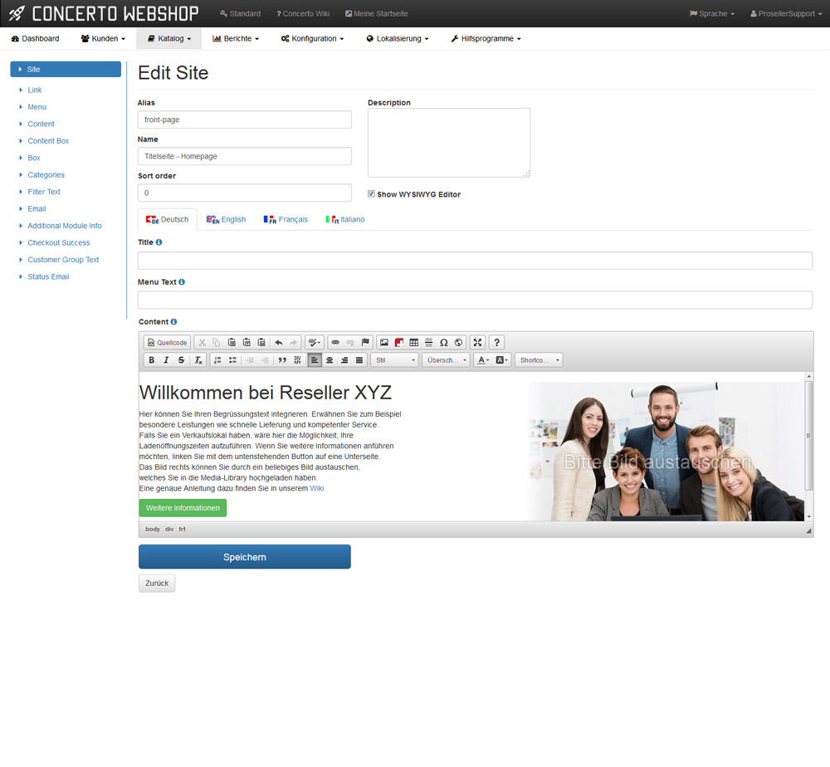This screenshot has width=830, height=767.
Task: Open the Katalog menu
Action: tap(169, 39)
